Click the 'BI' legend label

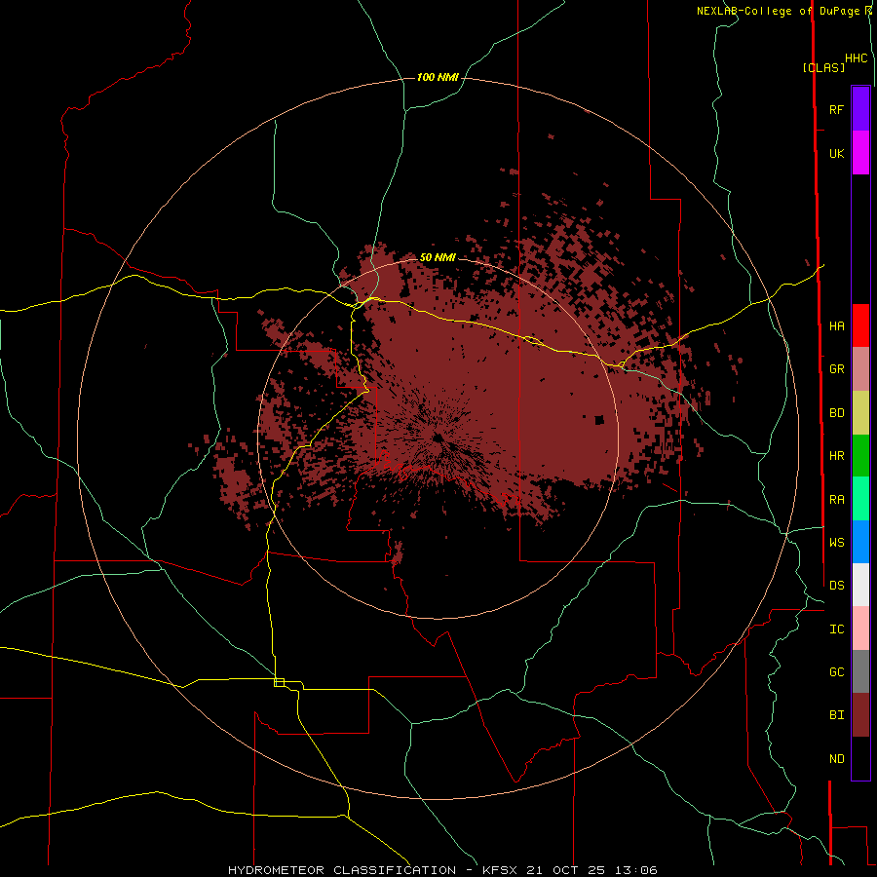tap(836, 715)
